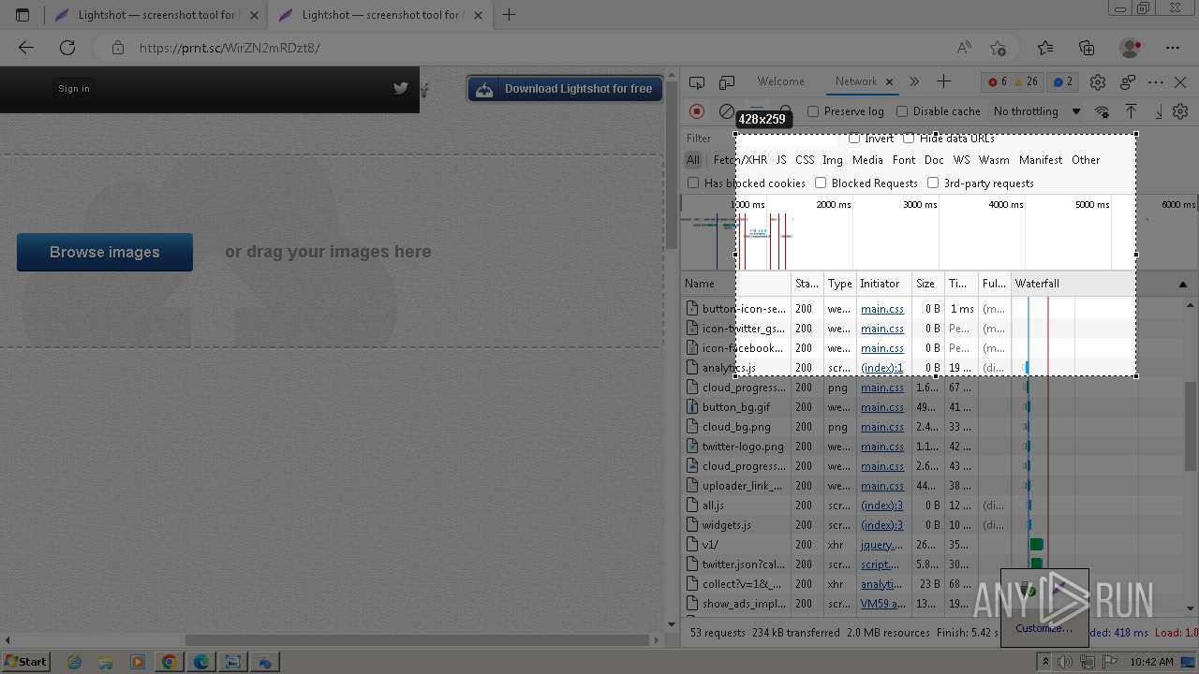Click the 2 issues blue counter

(1063, 82)
